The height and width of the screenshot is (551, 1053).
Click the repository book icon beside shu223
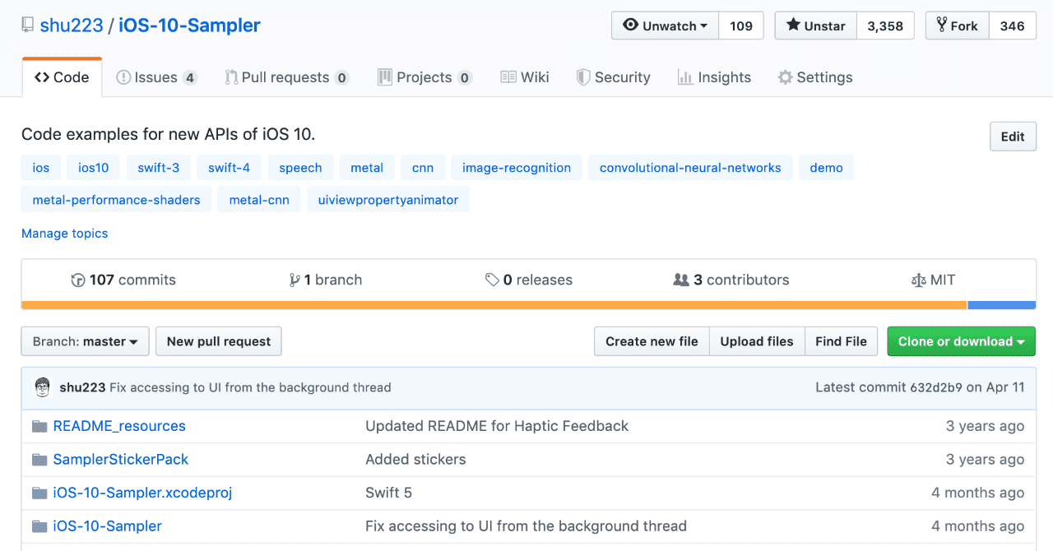click(27, 25)
